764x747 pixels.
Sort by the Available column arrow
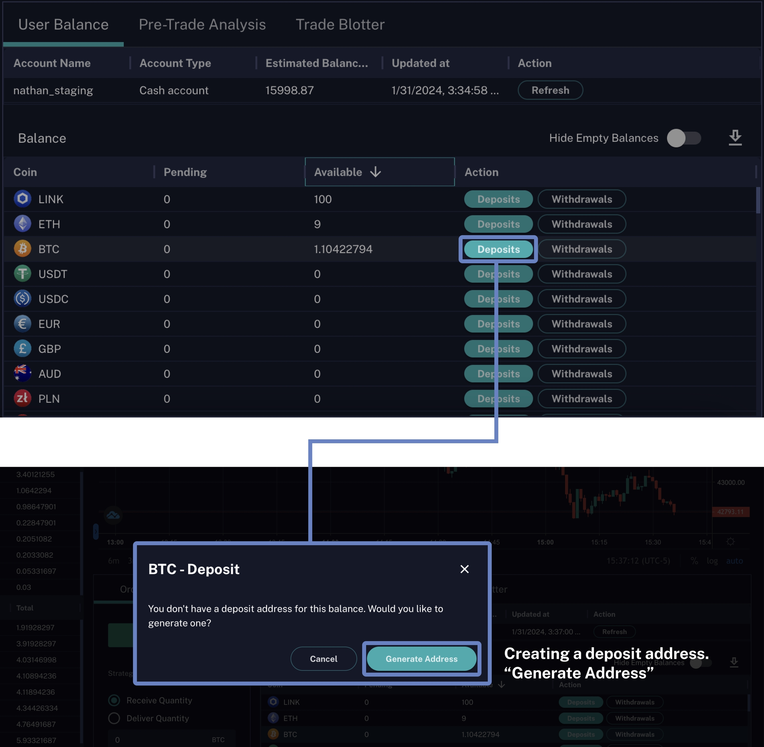tap(375, 172)
